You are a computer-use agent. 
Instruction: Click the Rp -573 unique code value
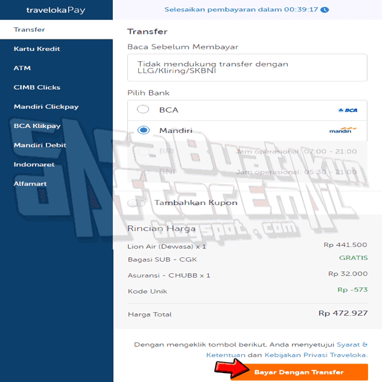(353, 290)
